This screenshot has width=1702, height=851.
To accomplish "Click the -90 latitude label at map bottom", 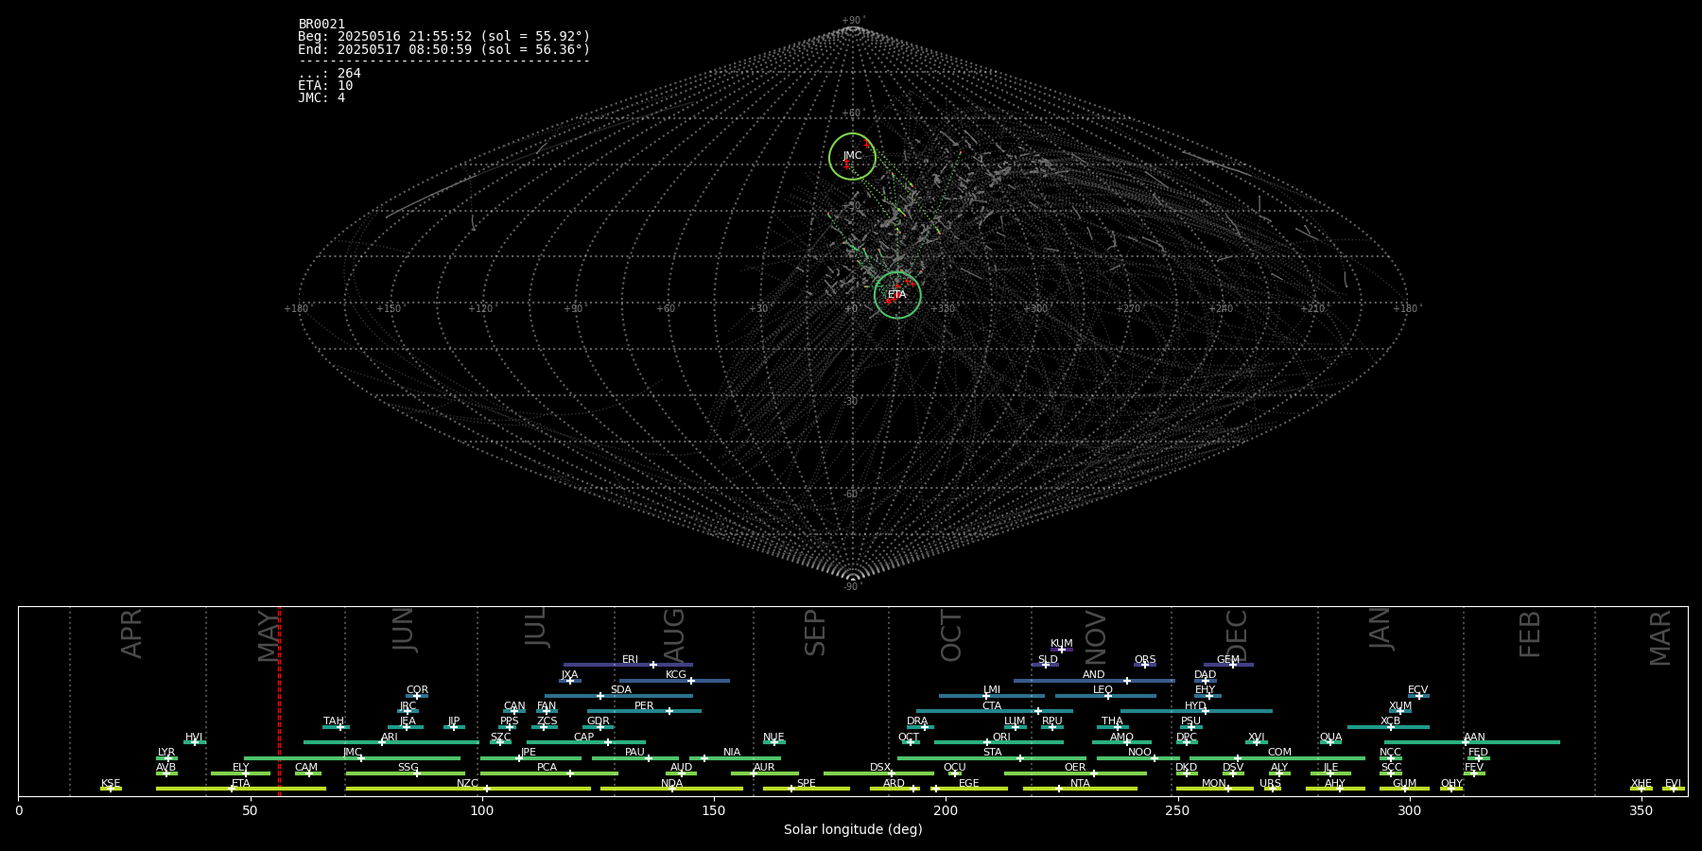I will point(853,587).
